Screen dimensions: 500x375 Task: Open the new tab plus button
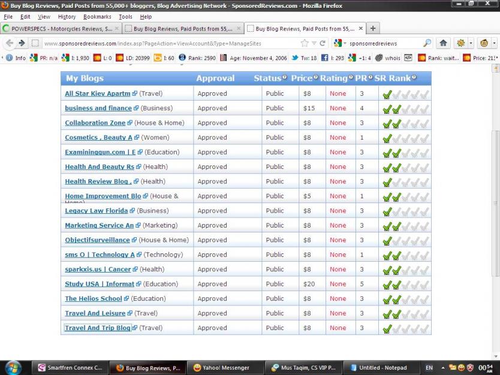tap(373, 28)
